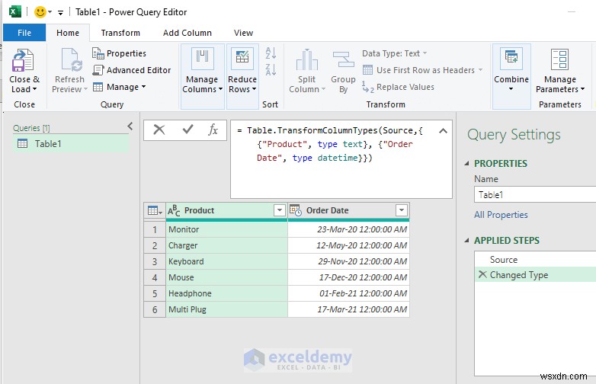596x384 pixels.
Task: Collapse the PROPERTIES section
Action: (466, 163)
